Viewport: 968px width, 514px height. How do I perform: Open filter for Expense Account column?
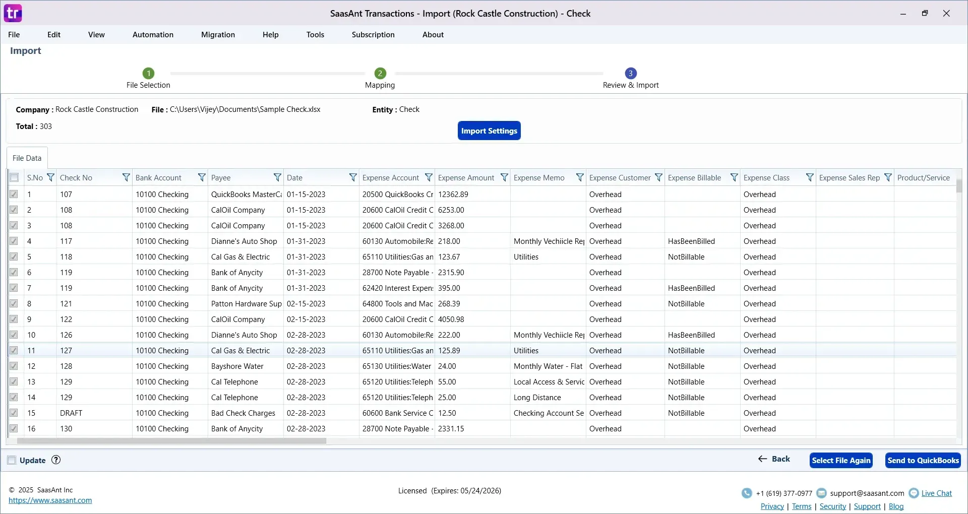(429, 177)
